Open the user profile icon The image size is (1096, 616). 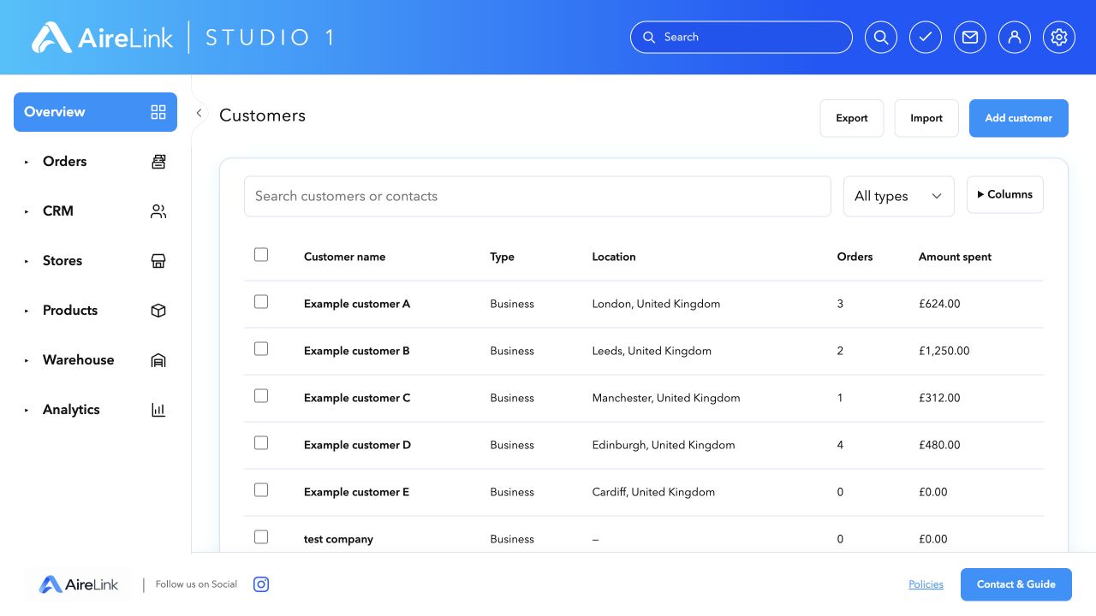pyautogui.click(x=1015, y=38)
